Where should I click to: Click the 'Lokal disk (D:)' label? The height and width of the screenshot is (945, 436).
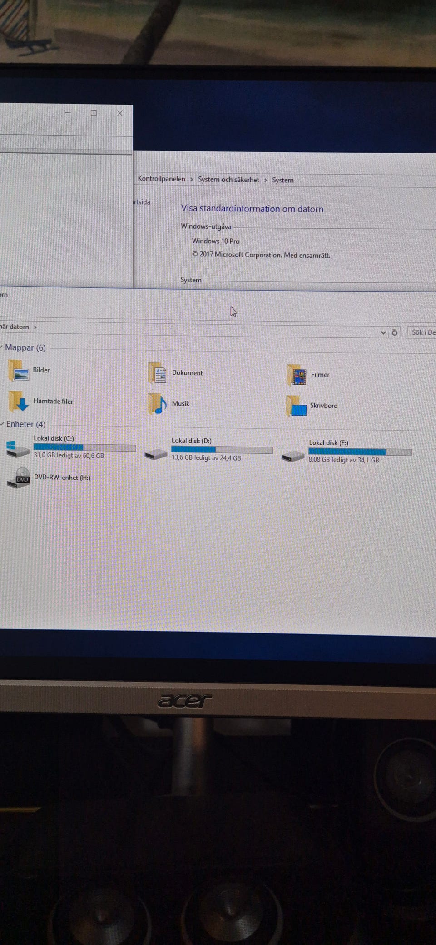192,441
